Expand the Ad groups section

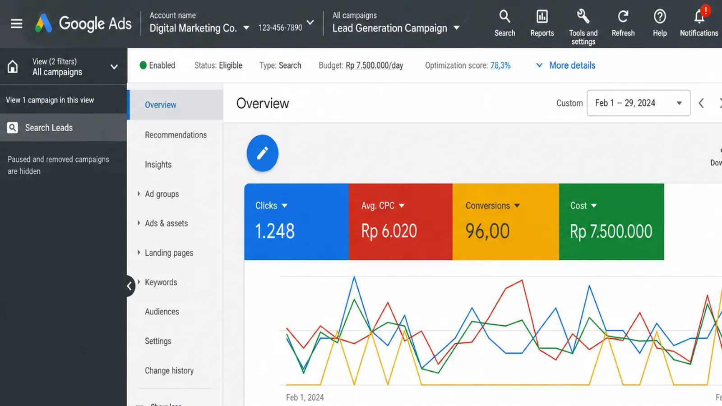pos(139,194)
